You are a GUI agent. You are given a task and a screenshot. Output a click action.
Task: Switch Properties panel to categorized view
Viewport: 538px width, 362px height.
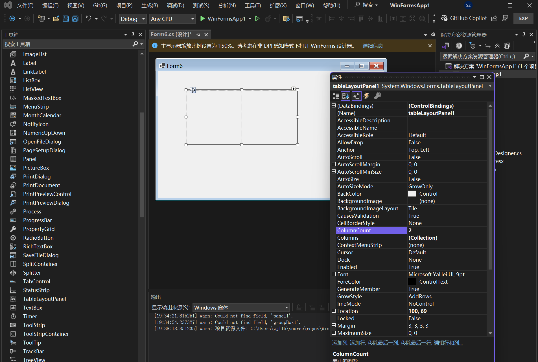[336, 96]
